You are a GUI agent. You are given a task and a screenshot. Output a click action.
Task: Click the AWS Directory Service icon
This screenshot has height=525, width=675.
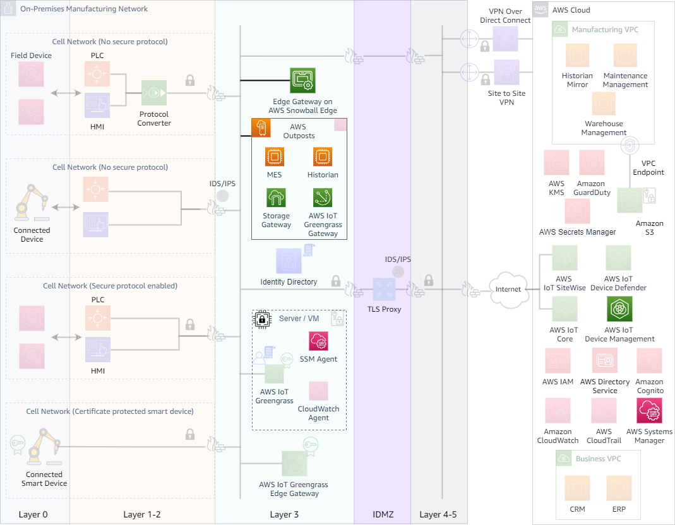605,360
